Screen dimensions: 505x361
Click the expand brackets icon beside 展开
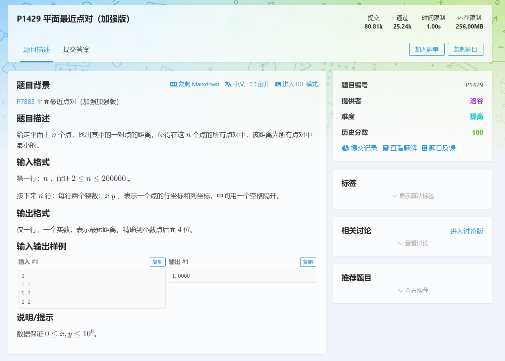253,84
